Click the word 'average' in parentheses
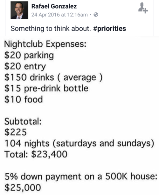The image size is (159, 195). (80, 77)
